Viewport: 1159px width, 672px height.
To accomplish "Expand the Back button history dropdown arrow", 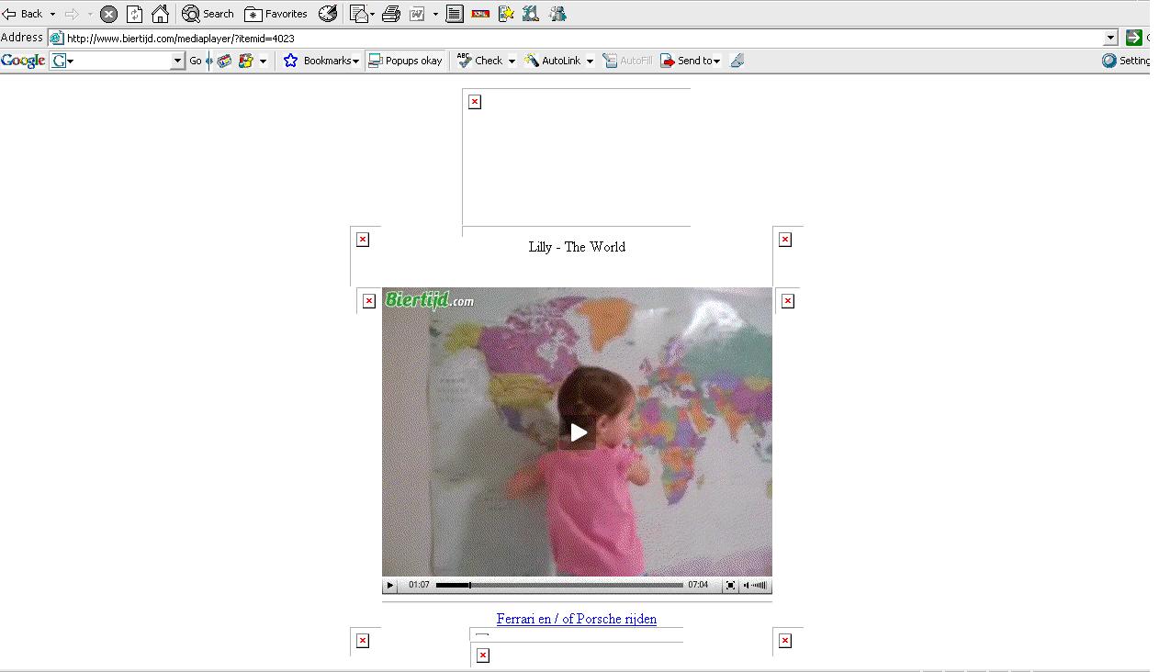I will click(52, 14).
